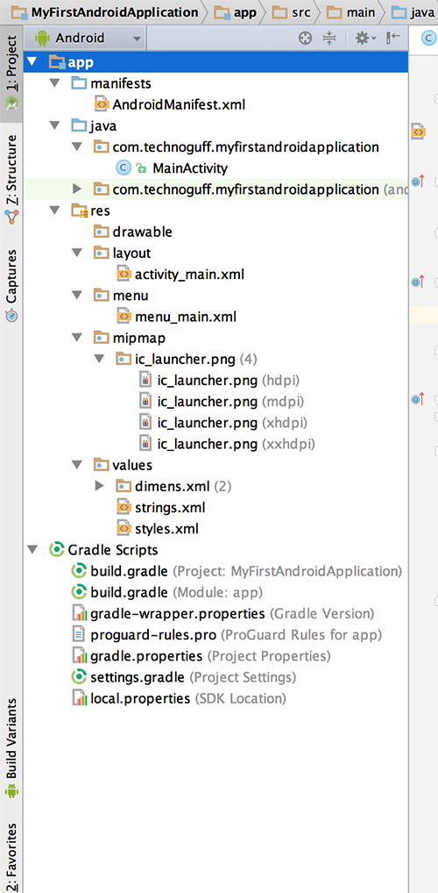Collapse the Gradle Scripts node
This screenshot has width=438, height=893.
pos(32,550)
